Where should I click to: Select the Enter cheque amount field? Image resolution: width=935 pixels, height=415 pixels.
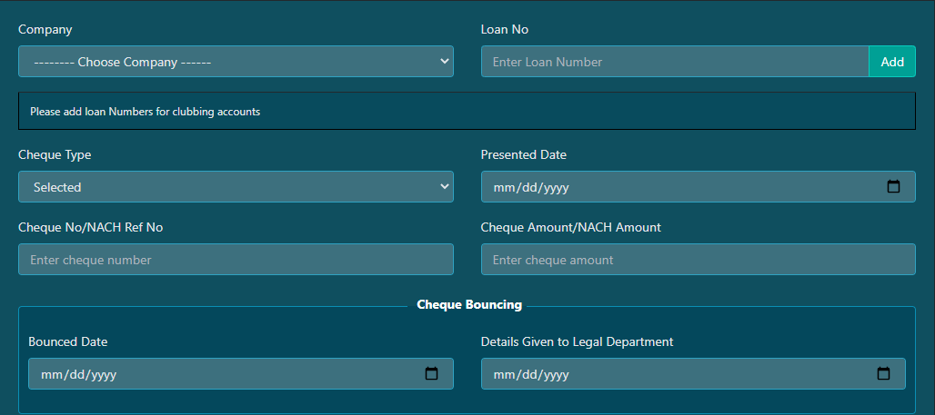point(699,259)
